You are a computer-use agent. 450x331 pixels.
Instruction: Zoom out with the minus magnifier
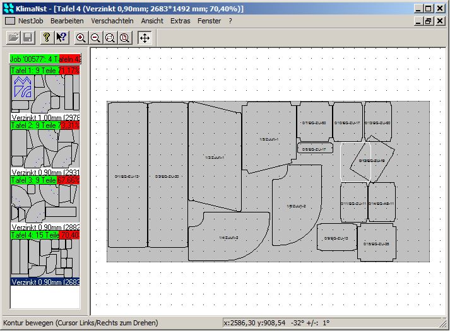95,38
